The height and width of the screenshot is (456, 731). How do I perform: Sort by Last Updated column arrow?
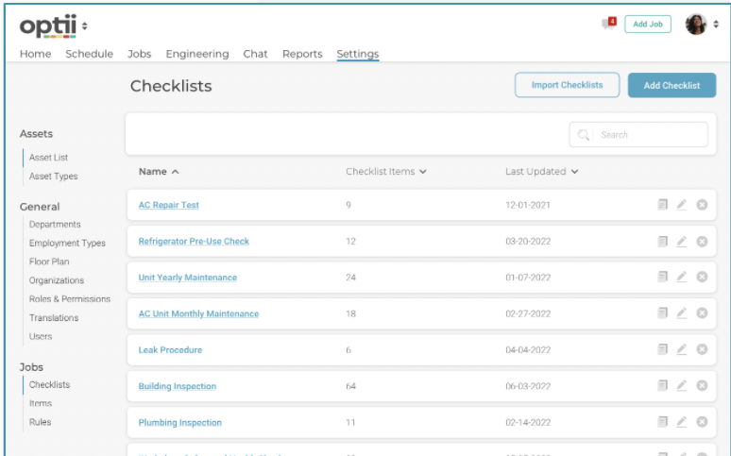(575, 172)
